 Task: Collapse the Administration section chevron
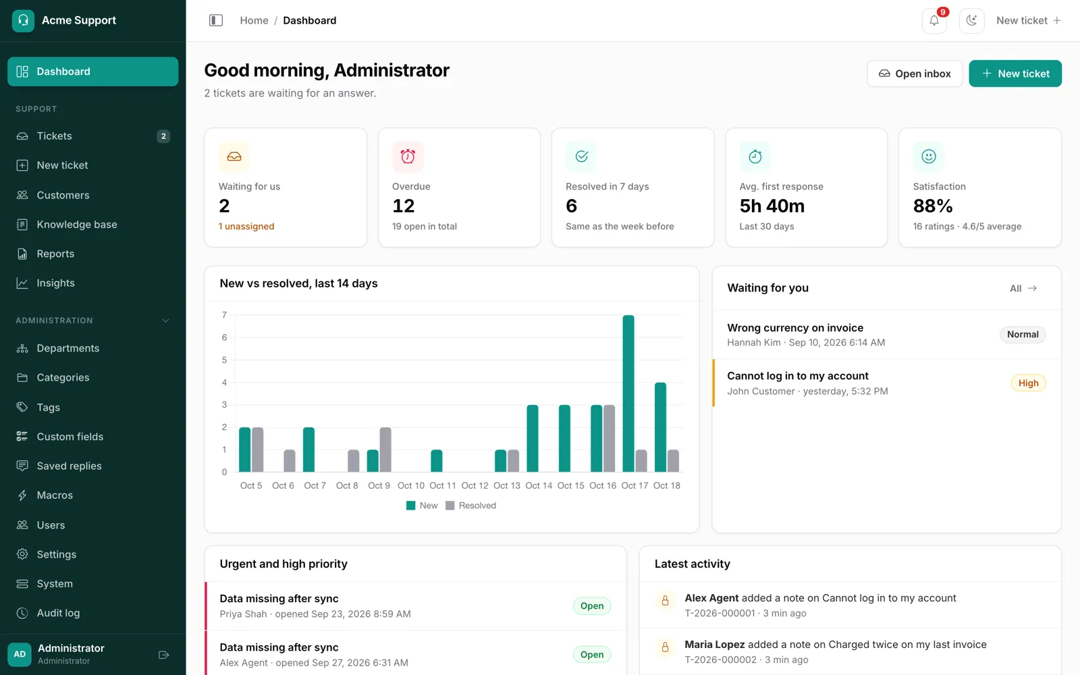tap(165, 321)
